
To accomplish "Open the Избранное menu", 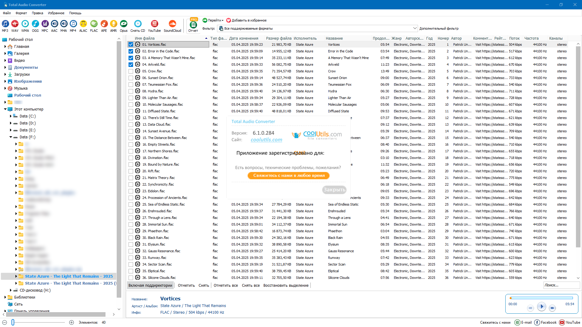I will point(56,13).
